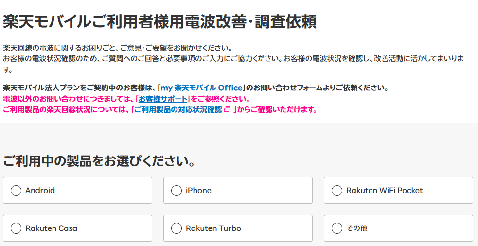Choose the Rakuten Turbo radio circle
This screenshot has width=478, height=246.
point(177,228)
